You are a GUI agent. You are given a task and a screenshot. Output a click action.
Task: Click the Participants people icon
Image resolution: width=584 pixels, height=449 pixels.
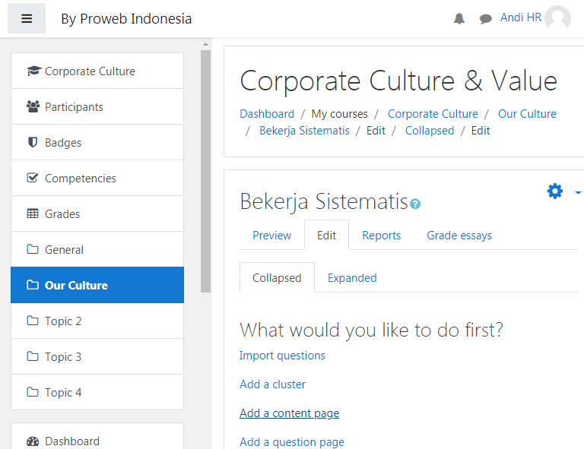pos(33,107)
